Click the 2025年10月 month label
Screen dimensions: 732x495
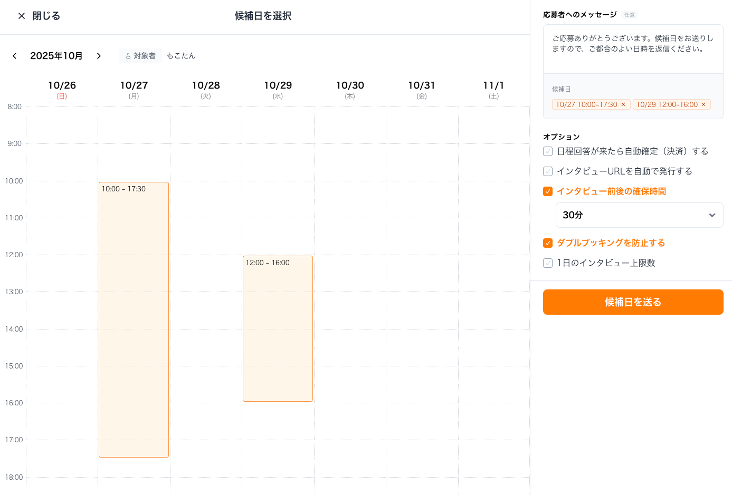[x=56, y=56]
